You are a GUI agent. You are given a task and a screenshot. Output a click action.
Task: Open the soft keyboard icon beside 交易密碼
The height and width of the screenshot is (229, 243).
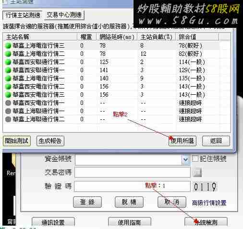(197, 172)
